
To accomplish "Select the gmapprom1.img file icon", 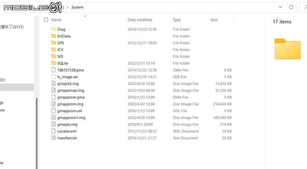I will 53,117.
